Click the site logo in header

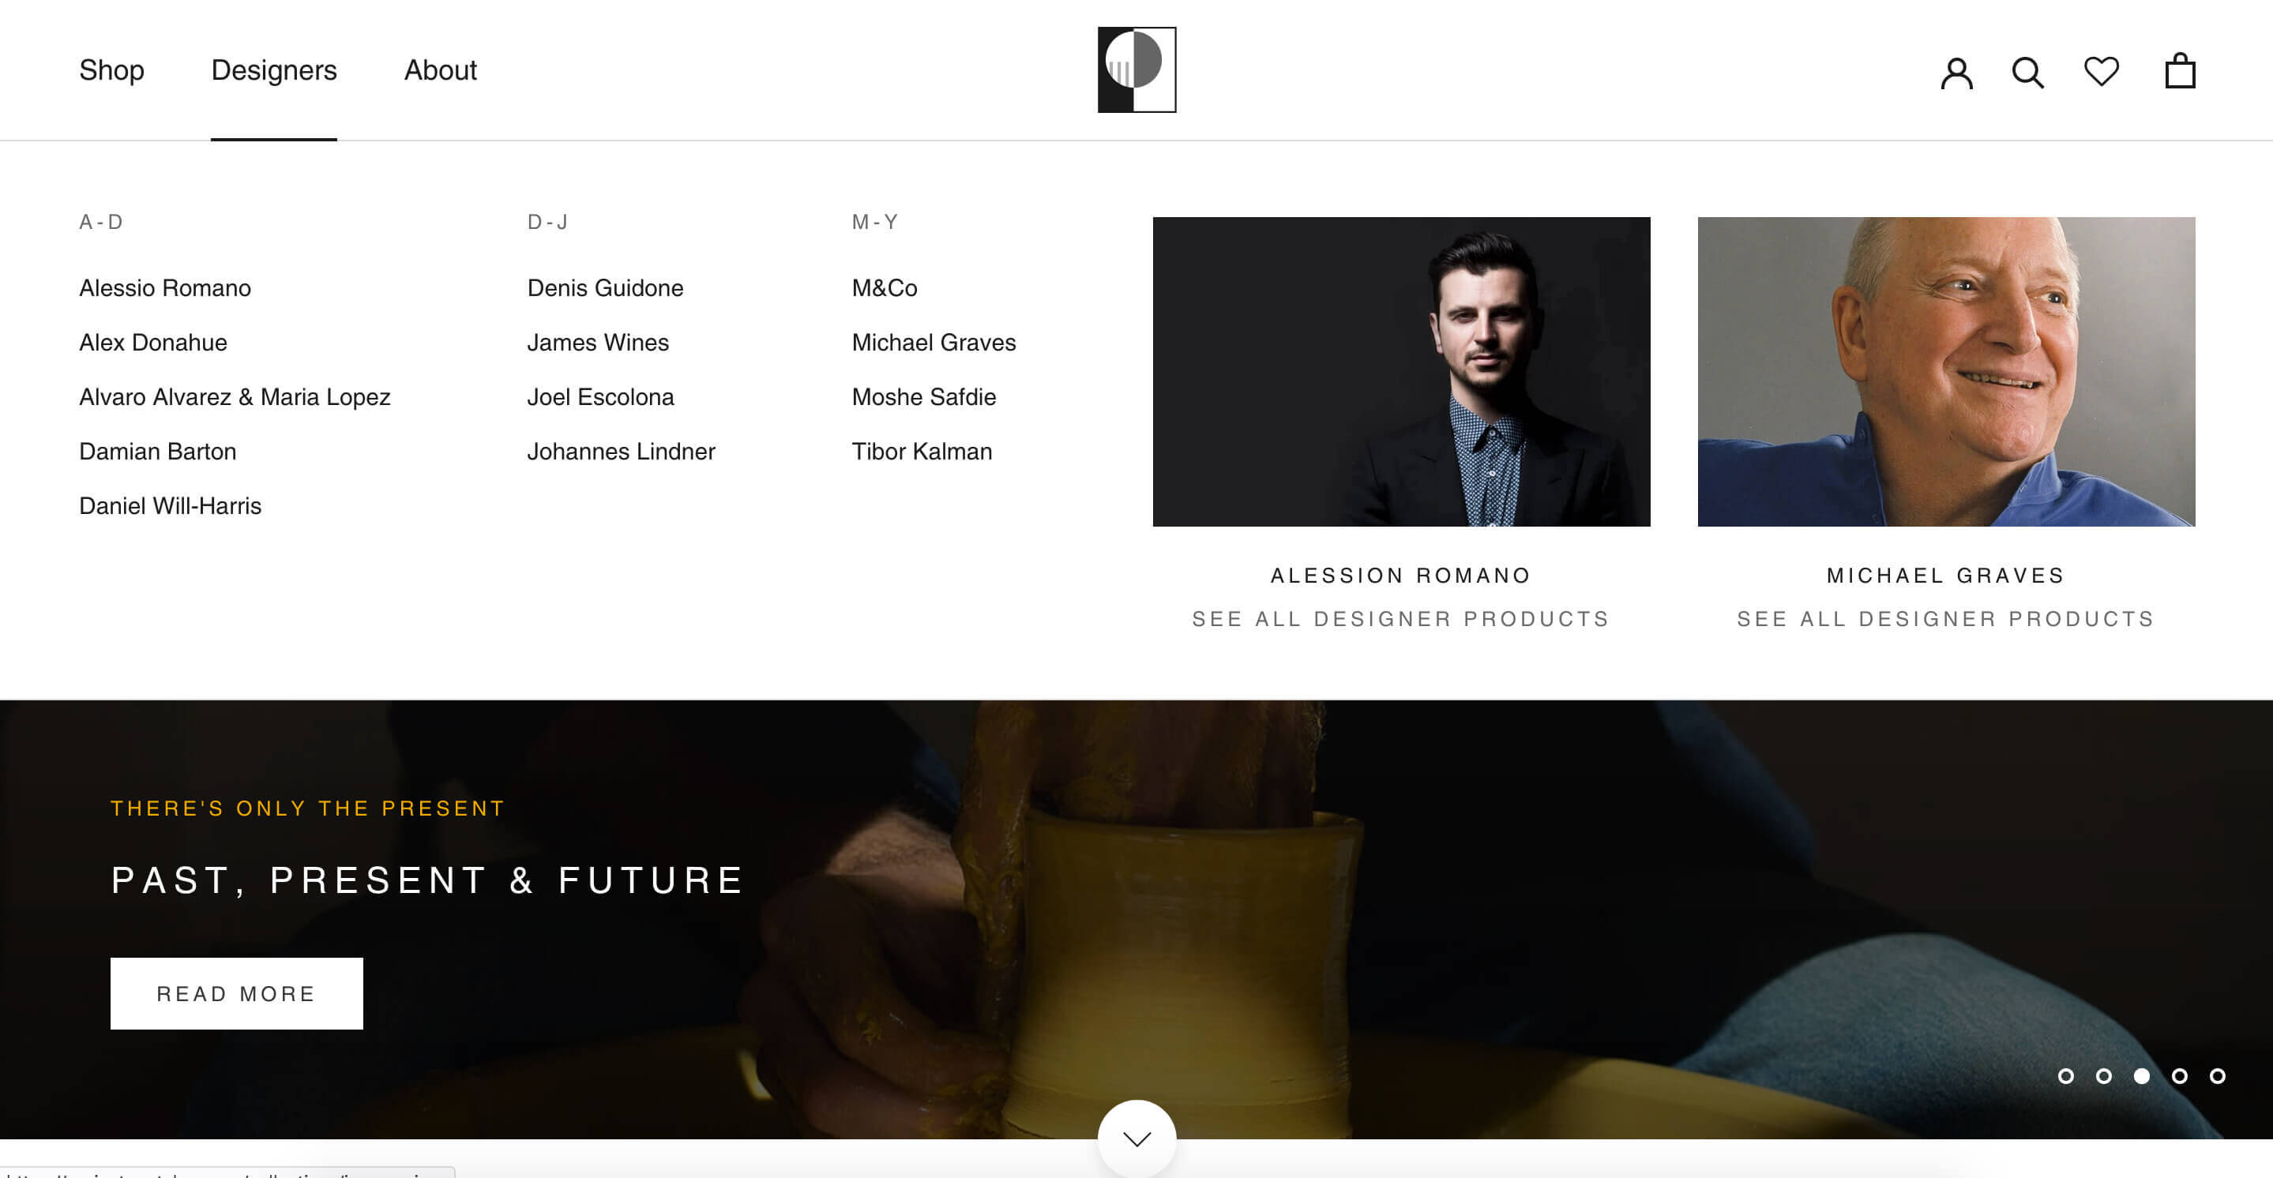point(1136,69)
